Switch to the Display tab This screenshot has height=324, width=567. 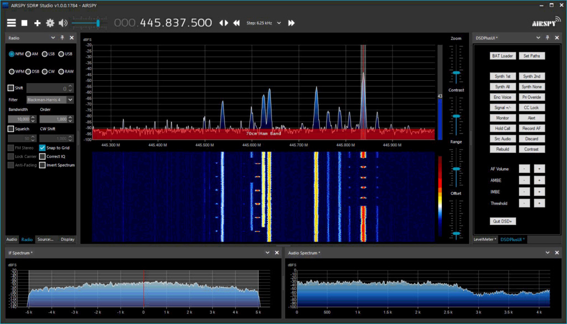[x=68, y=239]
